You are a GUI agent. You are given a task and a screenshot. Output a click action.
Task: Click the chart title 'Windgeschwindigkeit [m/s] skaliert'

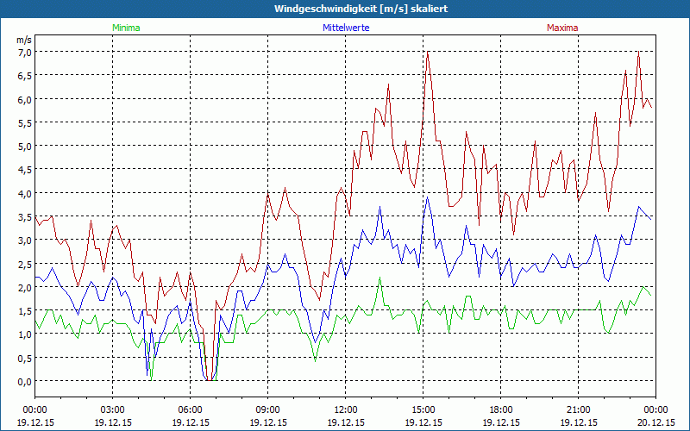[361, 9]
